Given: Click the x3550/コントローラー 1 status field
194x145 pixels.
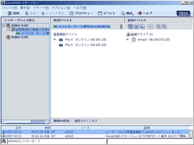Looking at the screenshot, I should pyautogui.click(x=57, y=141).
